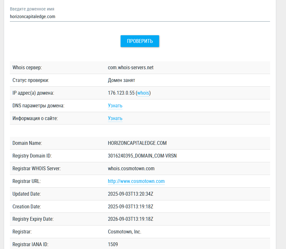Click the DNS параметры домена: row label
This screenshot has width=286, height=249.
pos(38,106)
